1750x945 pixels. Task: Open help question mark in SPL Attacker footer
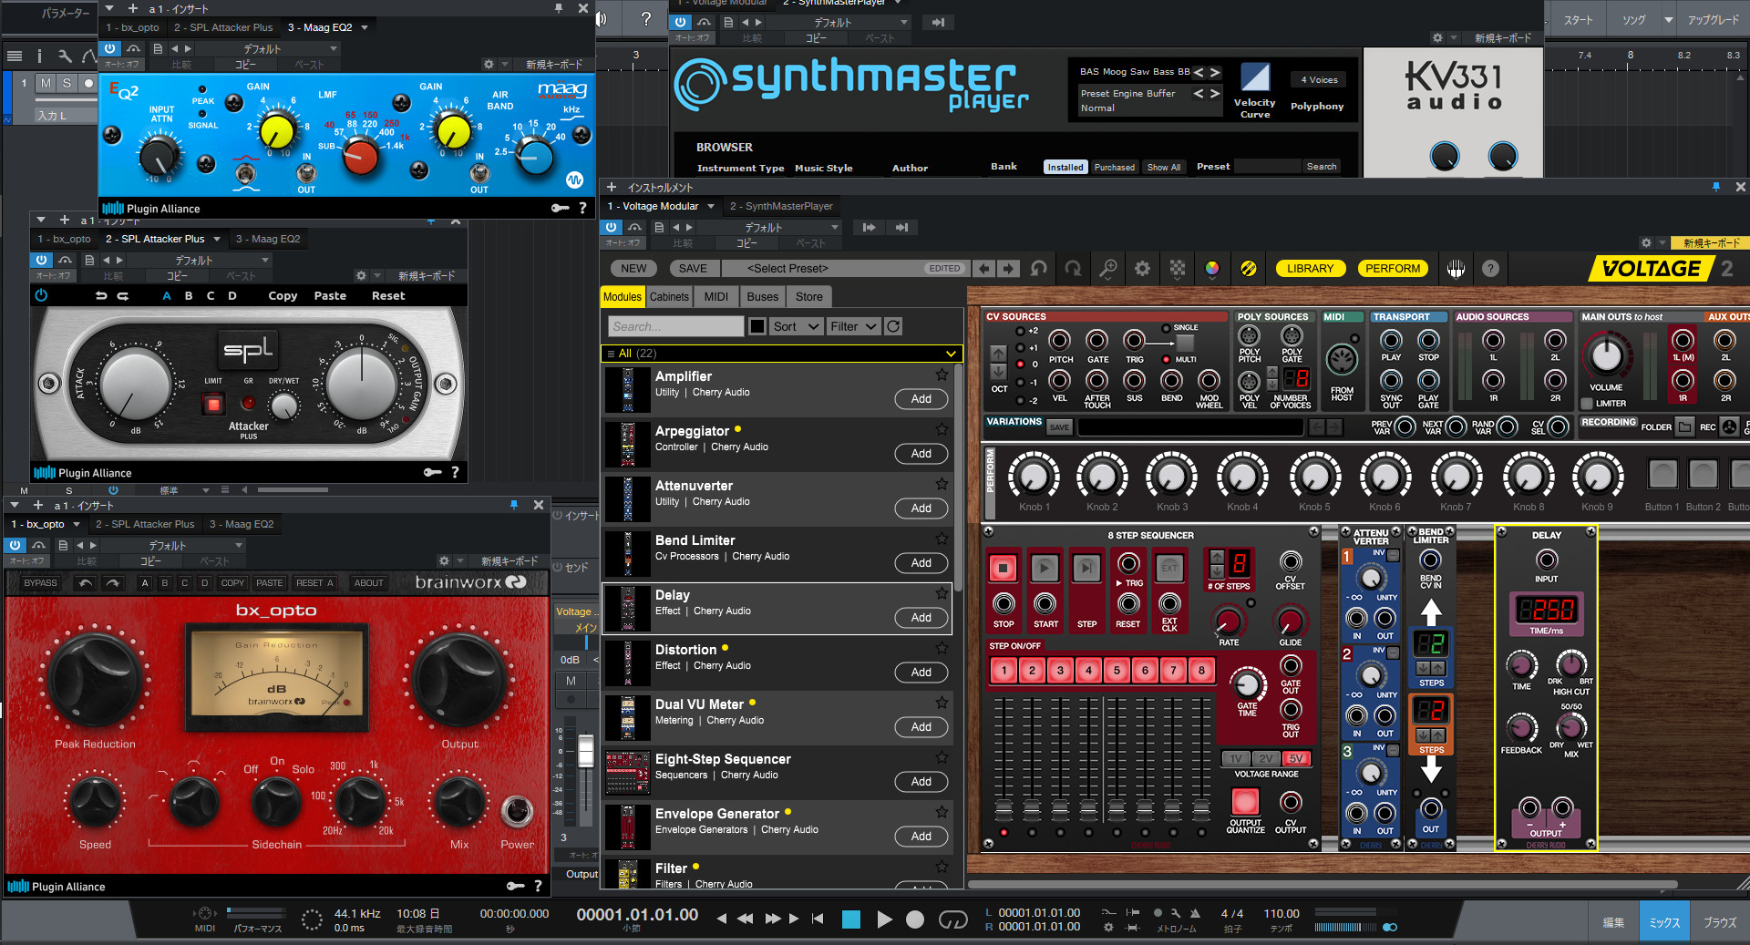click(x=455, y=472)
